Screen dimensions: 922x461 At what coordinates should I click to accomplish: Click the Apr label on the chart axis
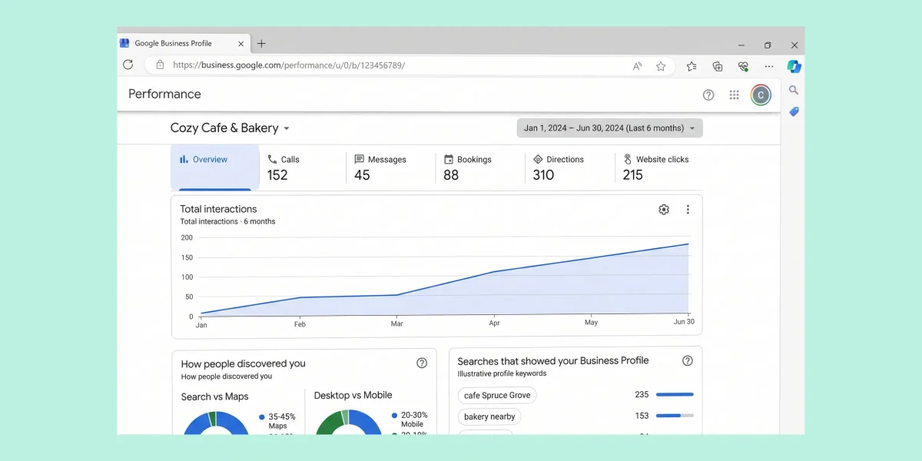pos(495,323)
